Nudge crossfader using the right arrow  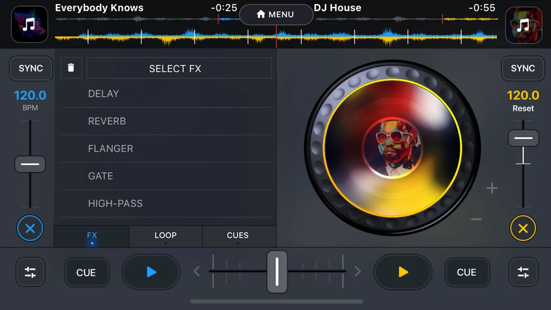tap(357, 271)
